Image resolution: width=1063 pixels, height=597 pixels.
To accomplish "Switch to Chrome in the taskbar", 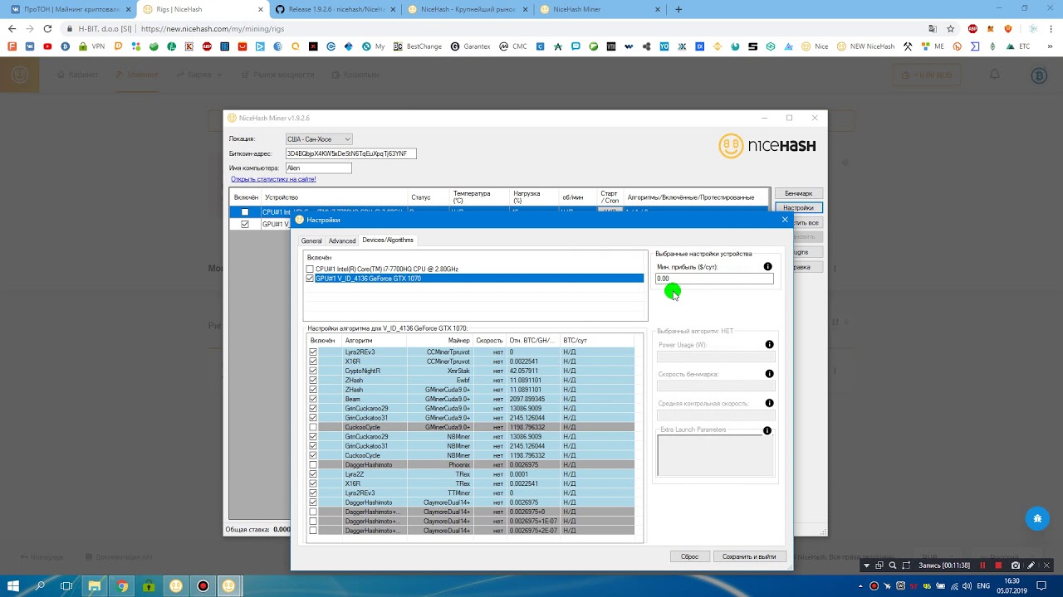I will (122, 586).
